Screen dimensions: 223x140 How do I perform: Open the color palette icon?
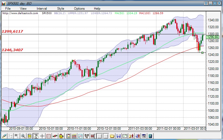(x=61, y=136)
